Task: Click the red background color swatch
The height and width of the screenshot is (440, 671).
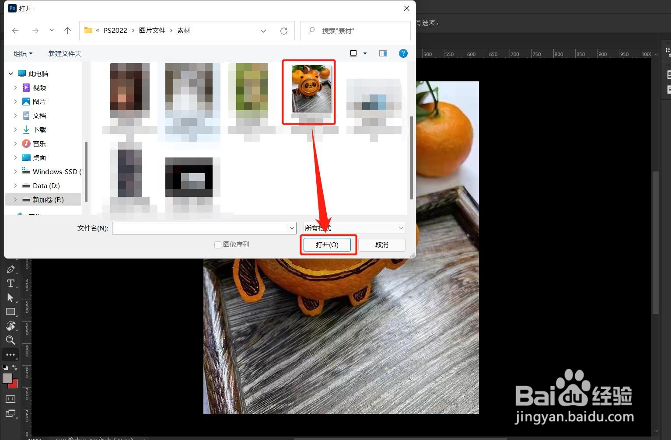Action: pyautogui.click(x=14, y=385)
